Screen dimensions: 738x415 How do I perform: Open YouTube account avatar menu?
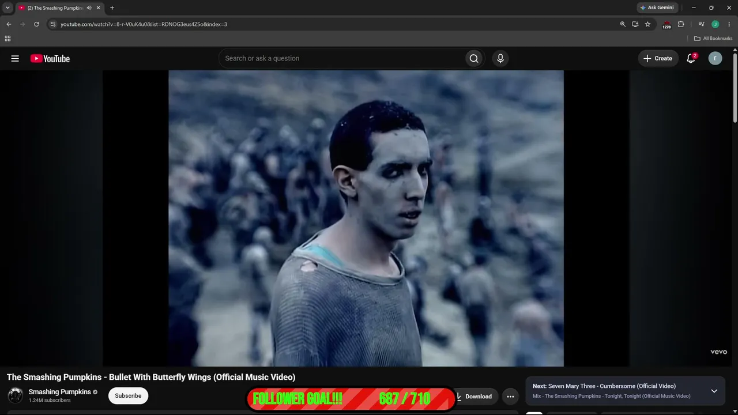715,58
